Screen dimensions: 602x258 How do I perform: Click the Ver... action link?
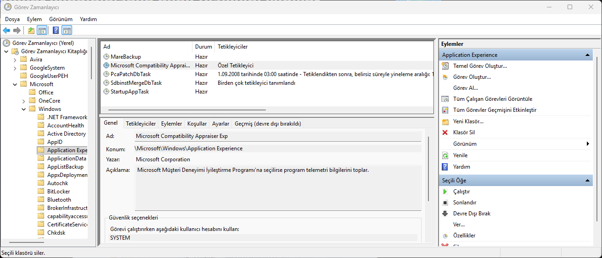click(459, 225)
